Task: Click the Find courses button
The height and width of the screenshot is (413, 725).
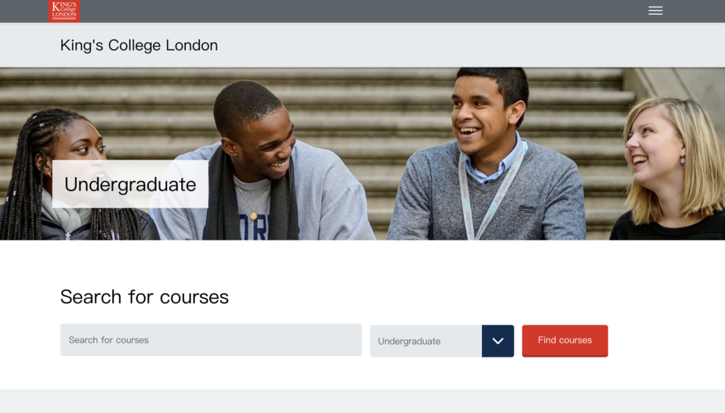Action: [x=565, y=341]
